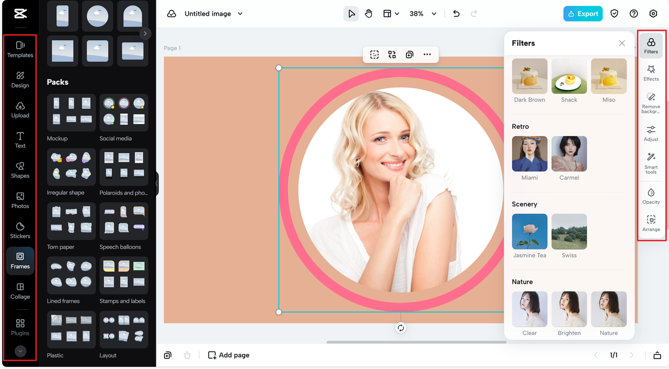Click the layers icon at bottom right
Screen dimensions: 669x369
pos(657,355)
